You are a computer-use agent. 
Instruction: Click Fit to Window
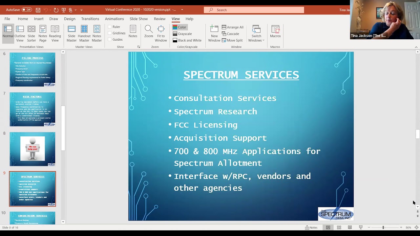coord(161,34)
